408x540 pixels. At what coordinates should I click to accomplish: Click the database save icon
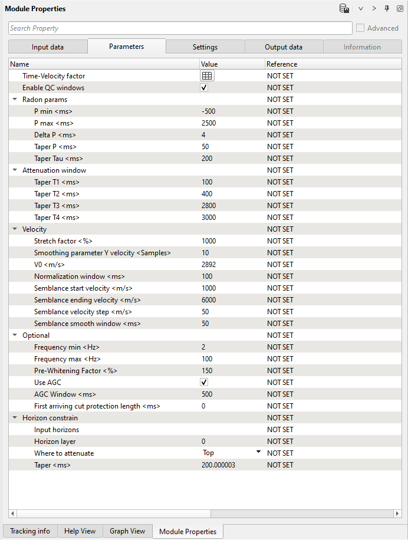[344, 9]
